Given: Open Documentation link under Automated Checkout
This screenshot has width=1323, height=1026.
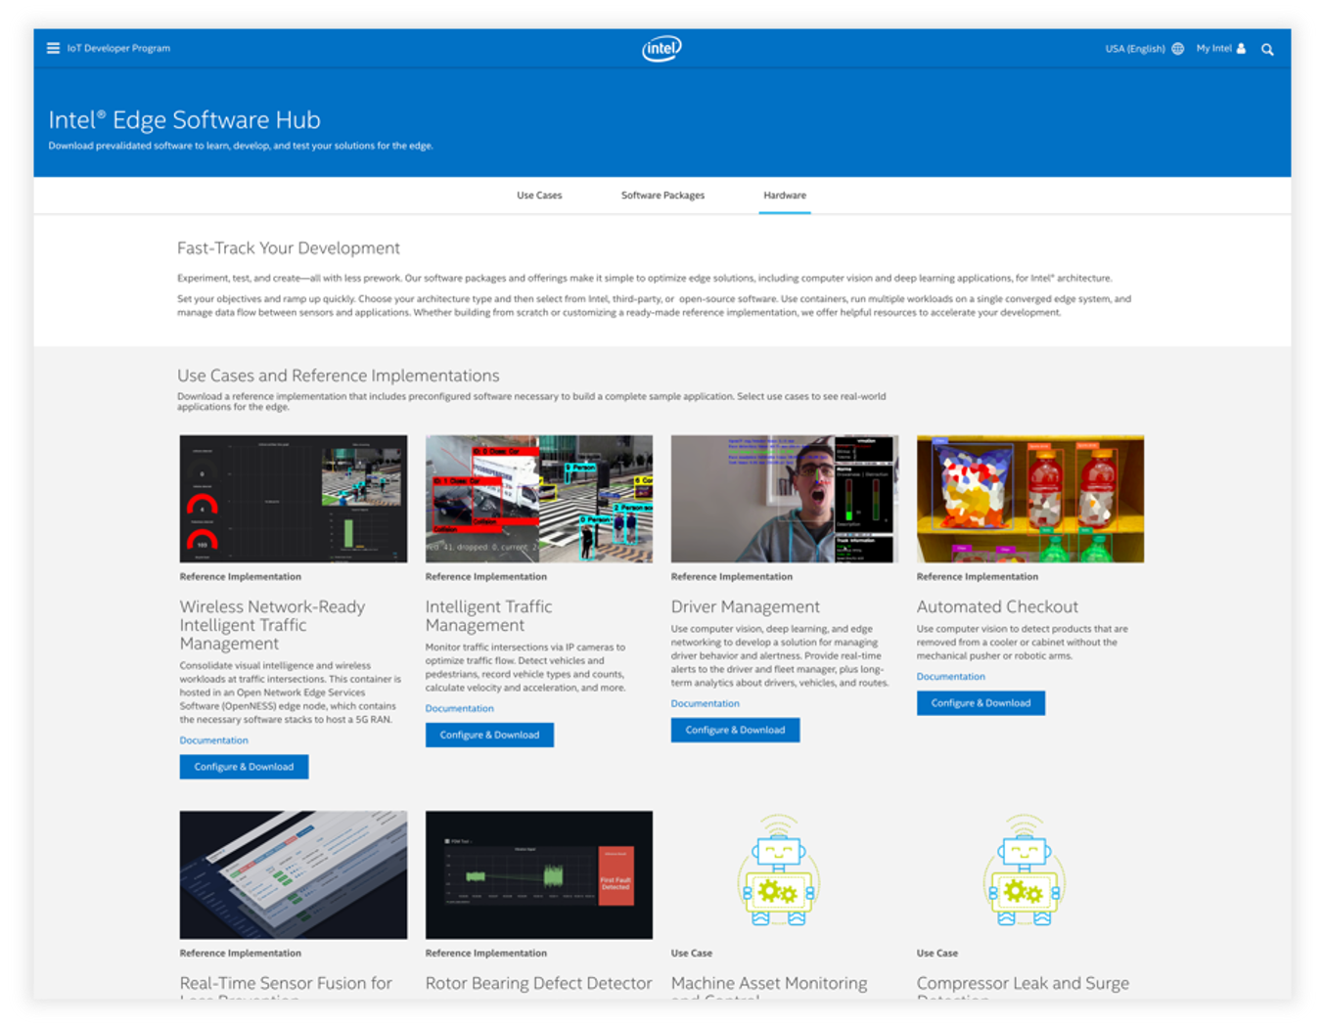Looking at the screenshot, I should tap(950, 677).
